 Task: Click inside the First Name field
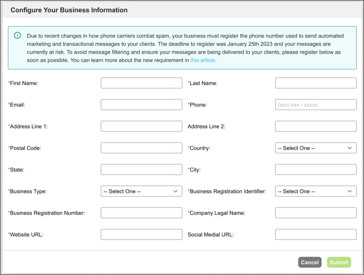pyautogui.click(x=141, y=83)
